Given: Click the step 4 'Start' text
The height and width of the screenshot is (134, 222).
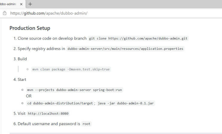Looking at the screenshot, I should point(22,79).
